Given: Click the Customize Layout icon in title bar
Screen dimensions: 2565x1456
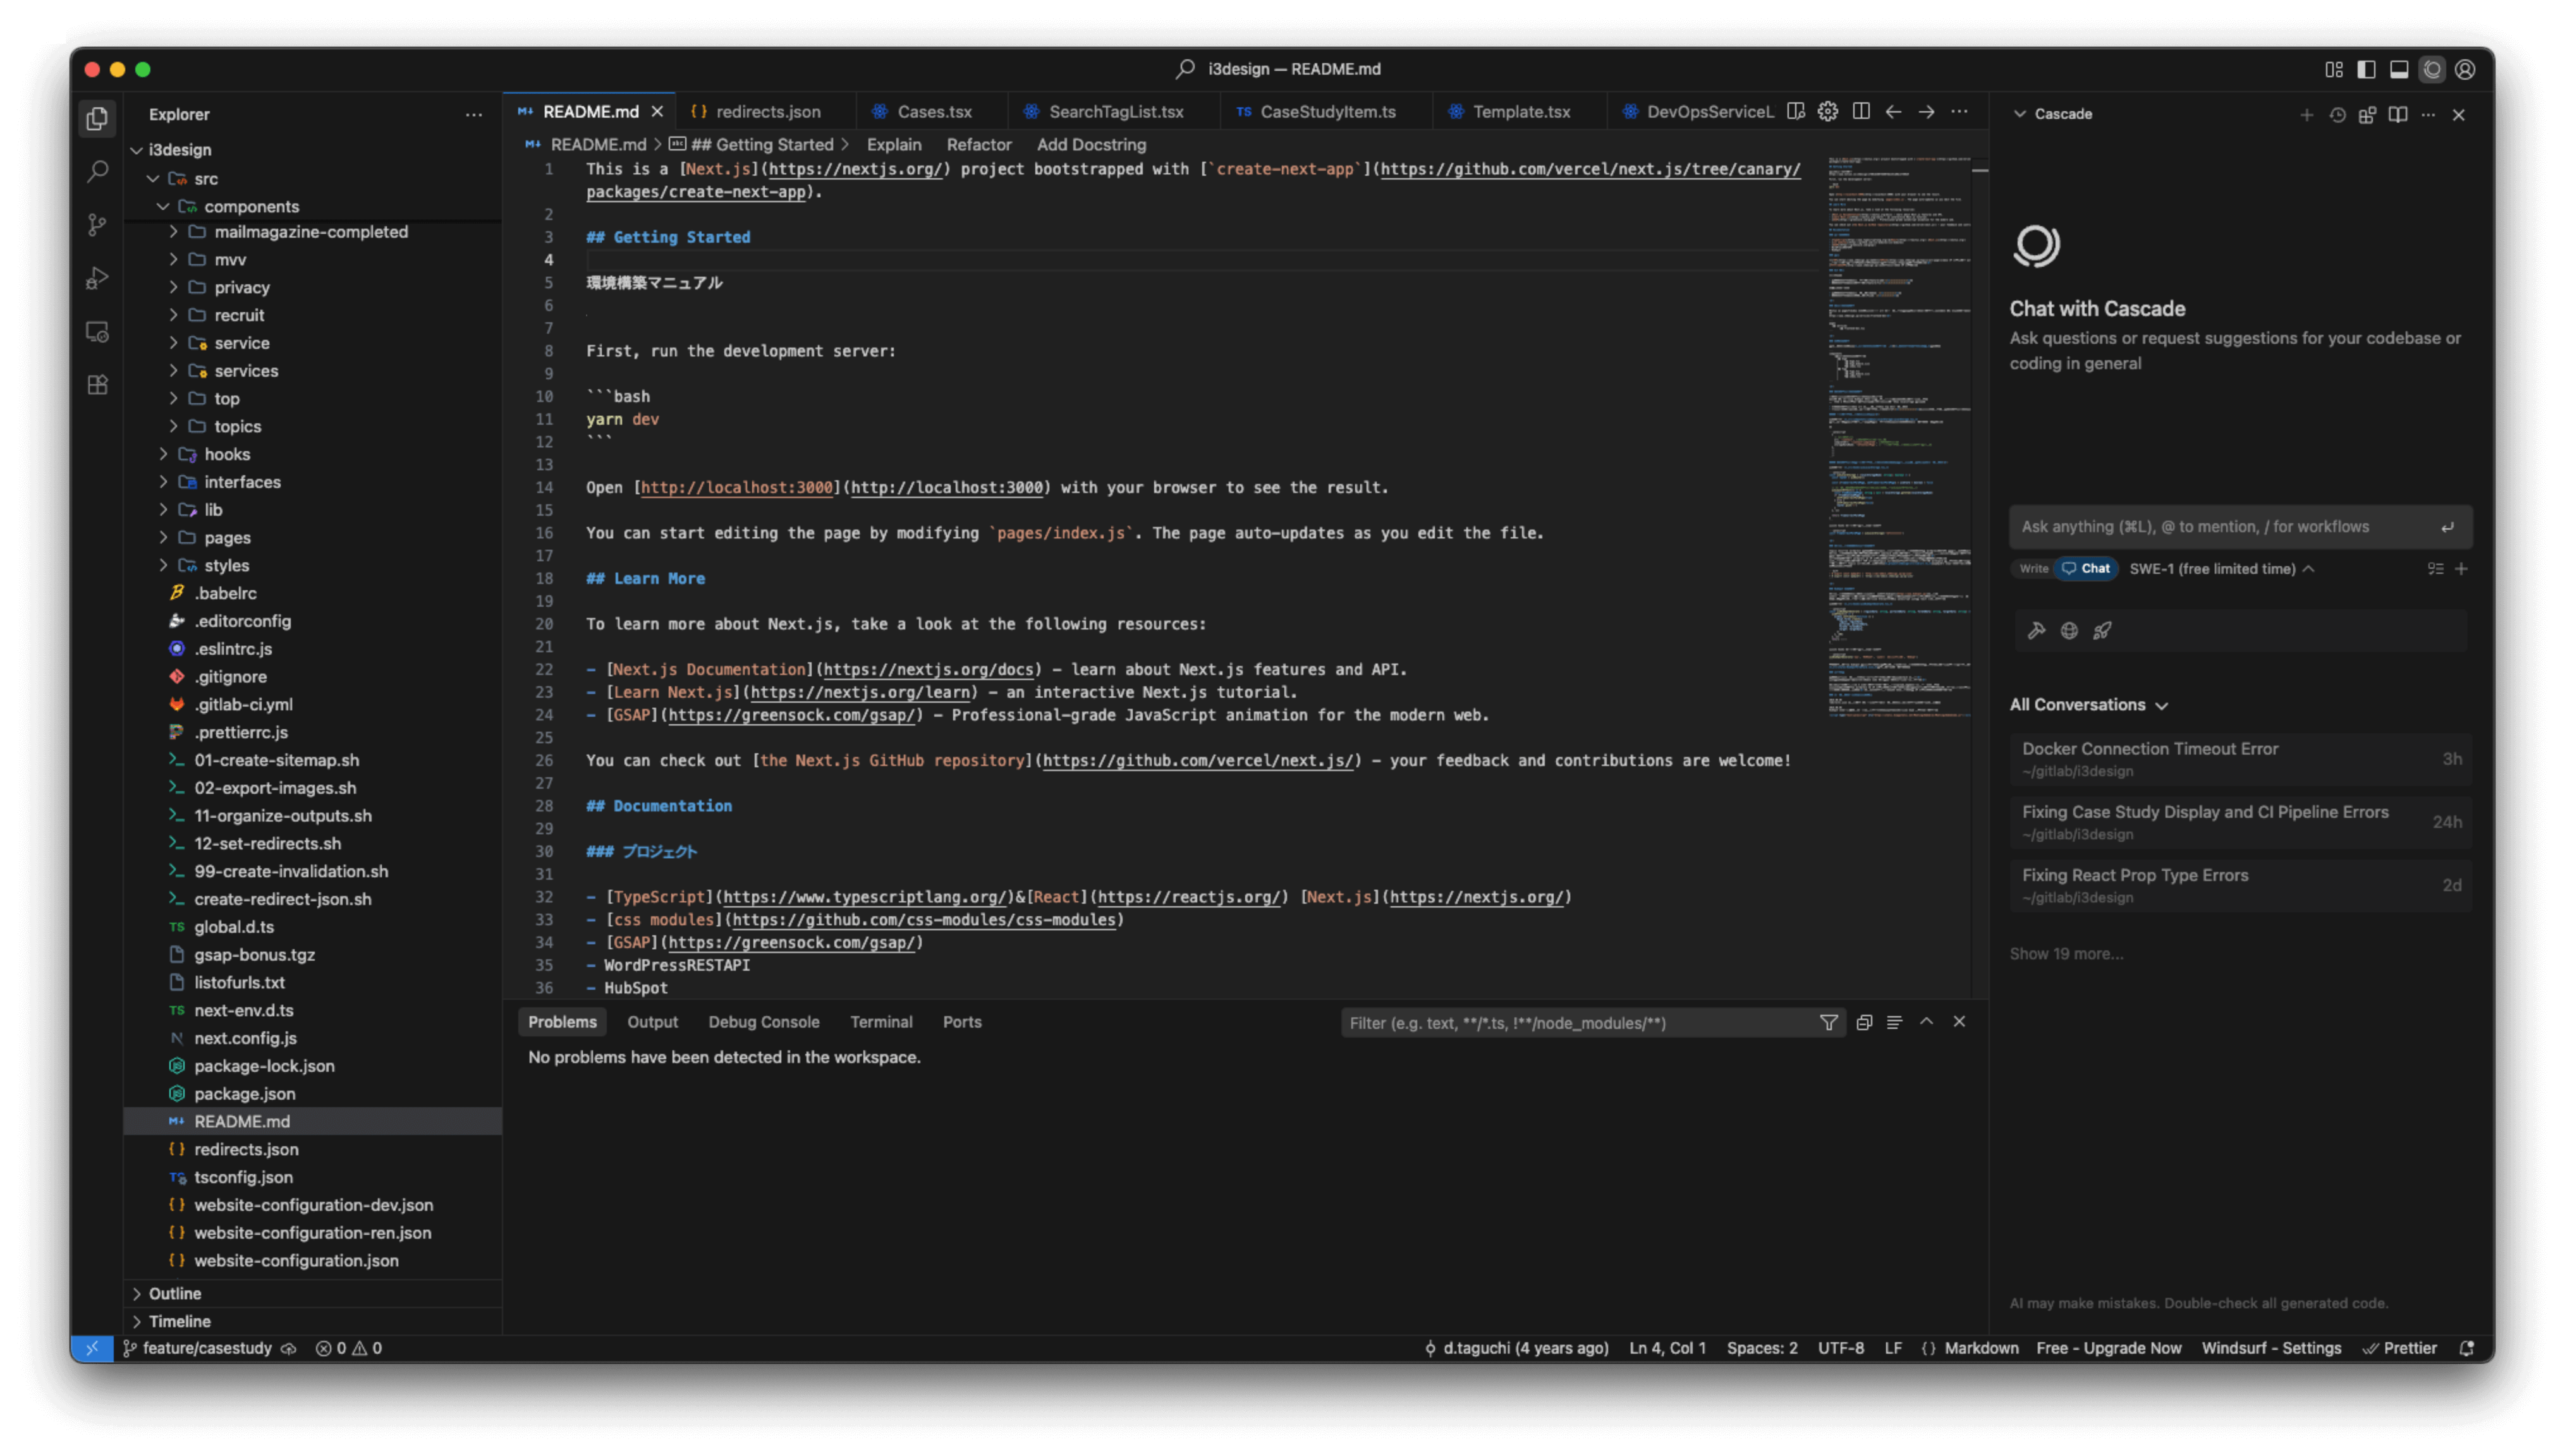Looking at the screenshot, I should 2333,69.
